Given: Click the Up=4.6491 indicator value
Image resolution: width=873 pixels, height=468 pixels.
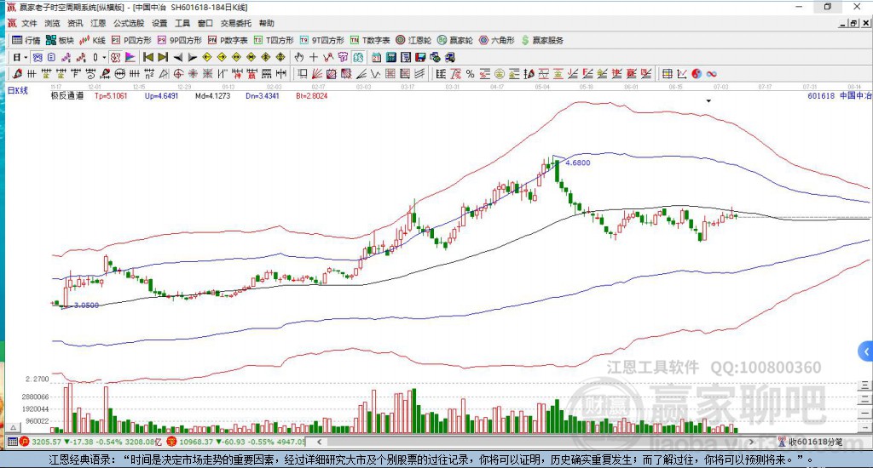Looking at the screenshot, I should (x=161, y=95).
